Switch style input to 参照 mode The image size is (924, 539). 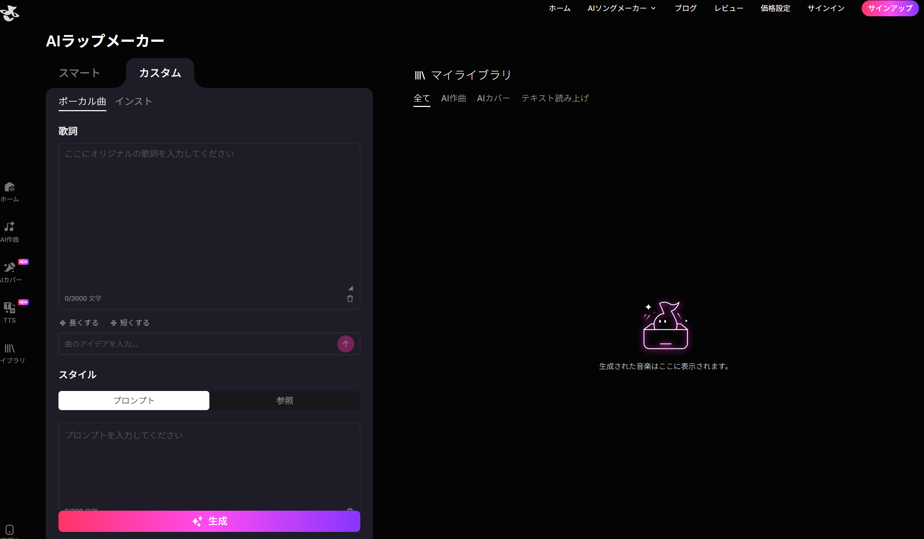[285, 401]
